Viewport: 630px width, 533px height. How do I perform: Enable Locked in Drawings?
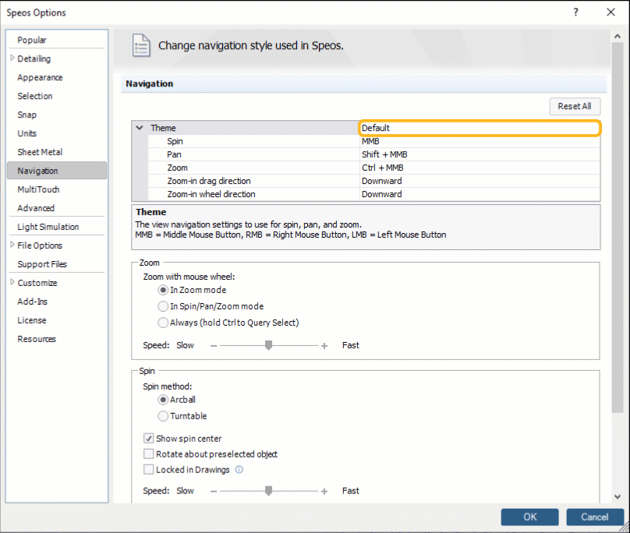(148, 469)
